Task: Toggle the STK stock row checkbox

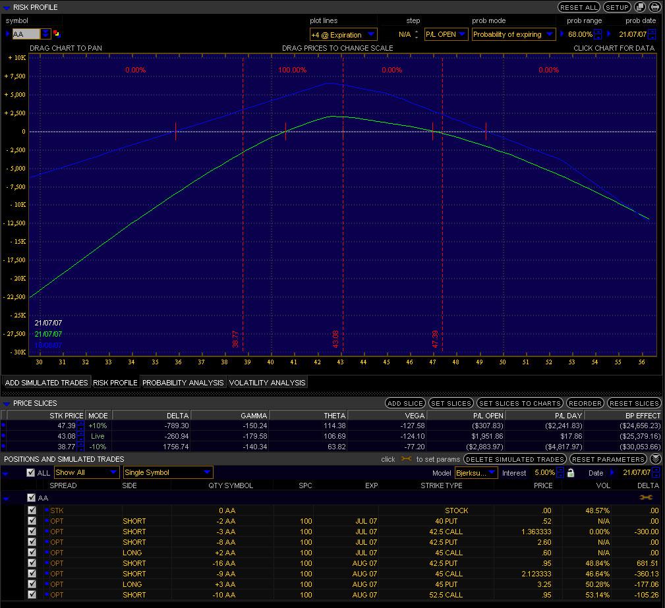Action: coord(32,511)
